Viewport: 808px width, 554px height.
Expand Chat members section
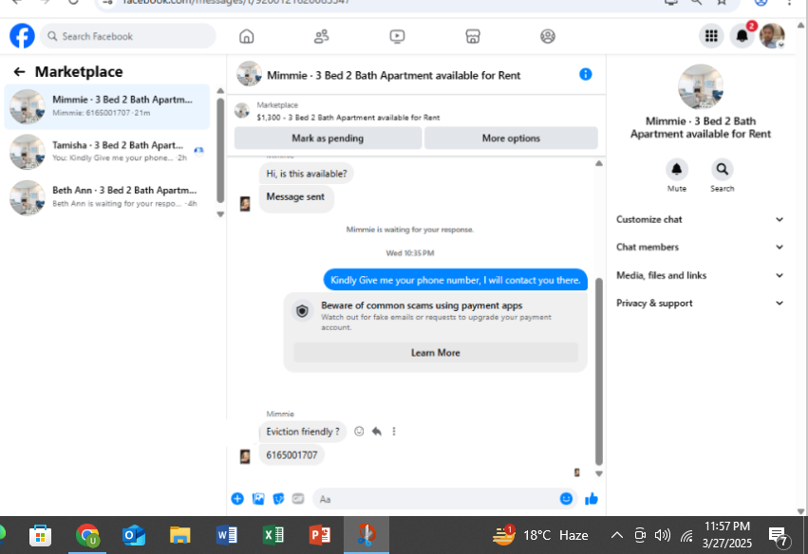click(700, 248)
